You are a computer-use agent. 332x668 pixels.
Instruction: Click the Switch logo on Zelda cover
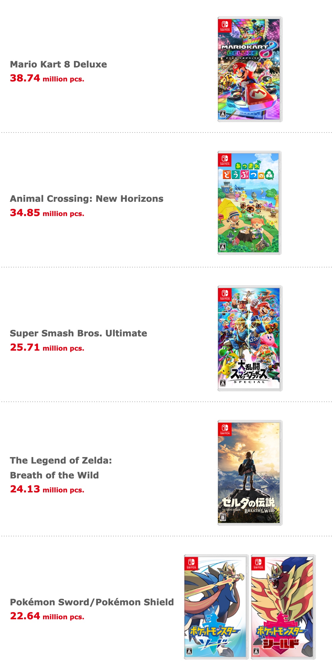click(x=225, y=429)
